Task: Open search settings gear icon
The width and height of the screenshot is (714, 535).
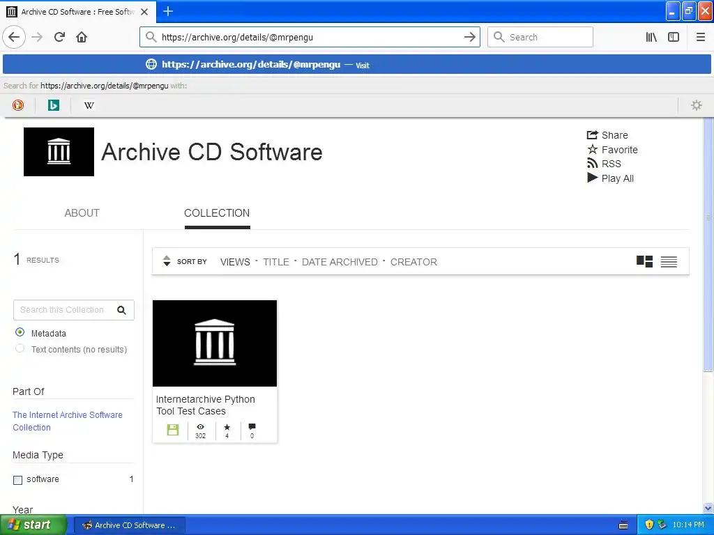Action: point(697,106)
